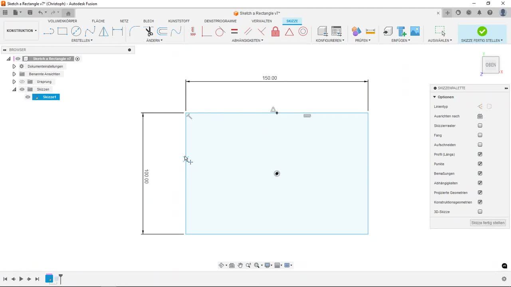The height and width of the screenshot is (287, 511).
Task: Apply the lock (Fix) constraint
Action: point(275,31)
